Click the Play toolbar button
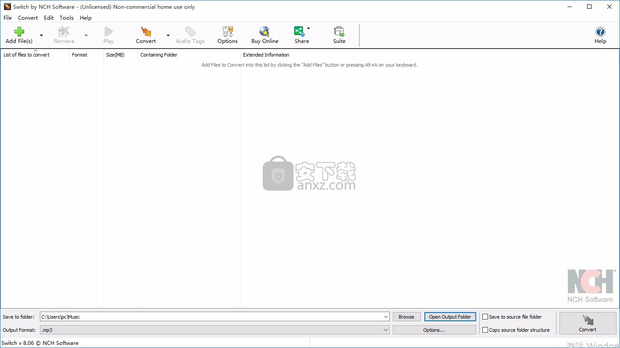The height and width of the screenshot is (348, 620). click(108, 35)
